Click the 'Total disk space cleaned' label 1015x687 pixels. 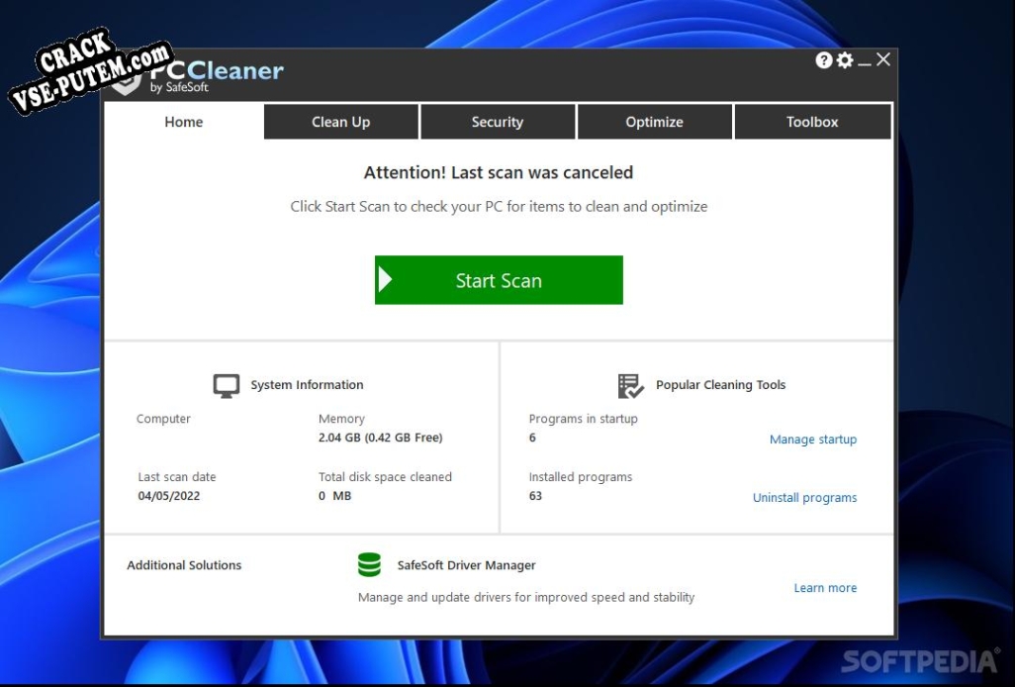click(385, 477)
